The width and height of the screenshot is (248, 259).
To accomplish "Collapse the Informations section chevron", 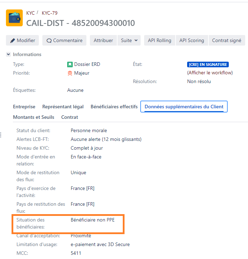I will click(8, 55).
